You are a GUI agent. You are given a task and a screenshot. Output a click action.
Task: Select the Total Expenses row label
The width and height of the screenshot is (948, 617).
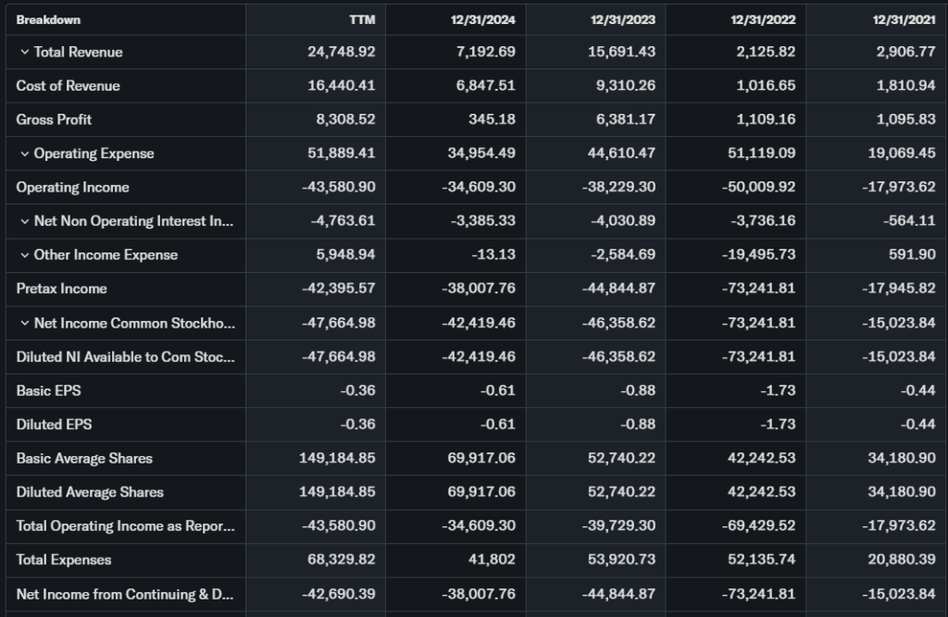pyautogui.click(x=63, y=560)
